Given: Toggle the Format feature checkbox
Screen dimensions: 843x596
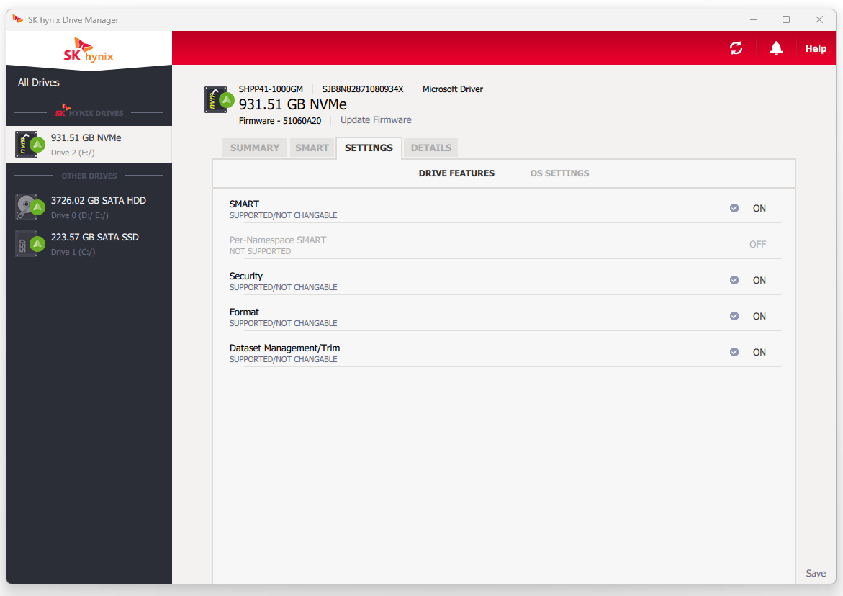Looking at the screenshot, I should (734, 316).
